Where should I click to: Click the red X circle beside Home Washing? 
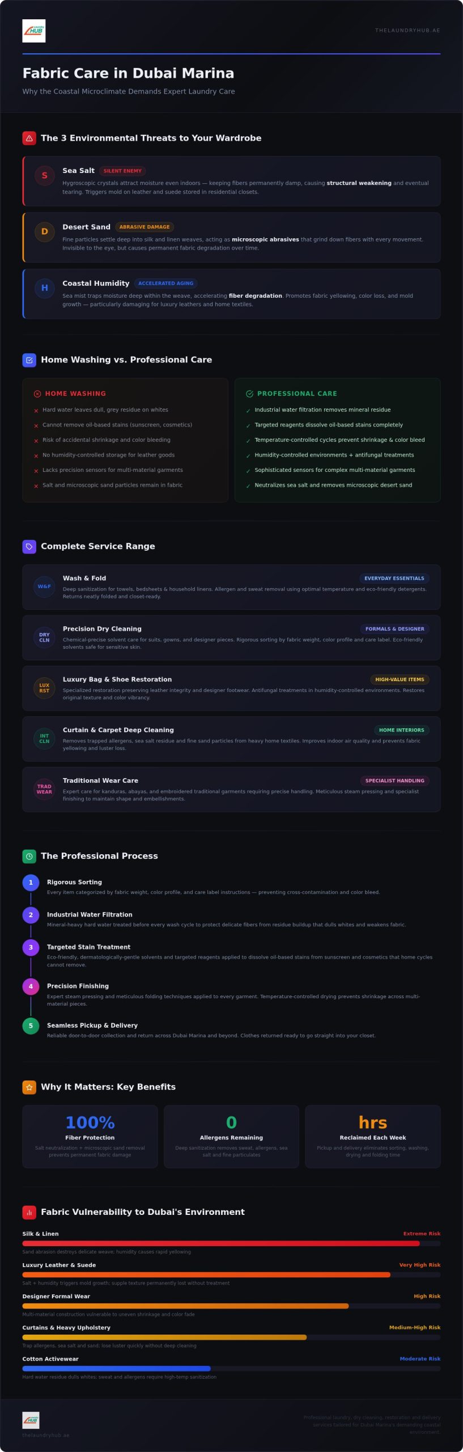coord(37,394)
